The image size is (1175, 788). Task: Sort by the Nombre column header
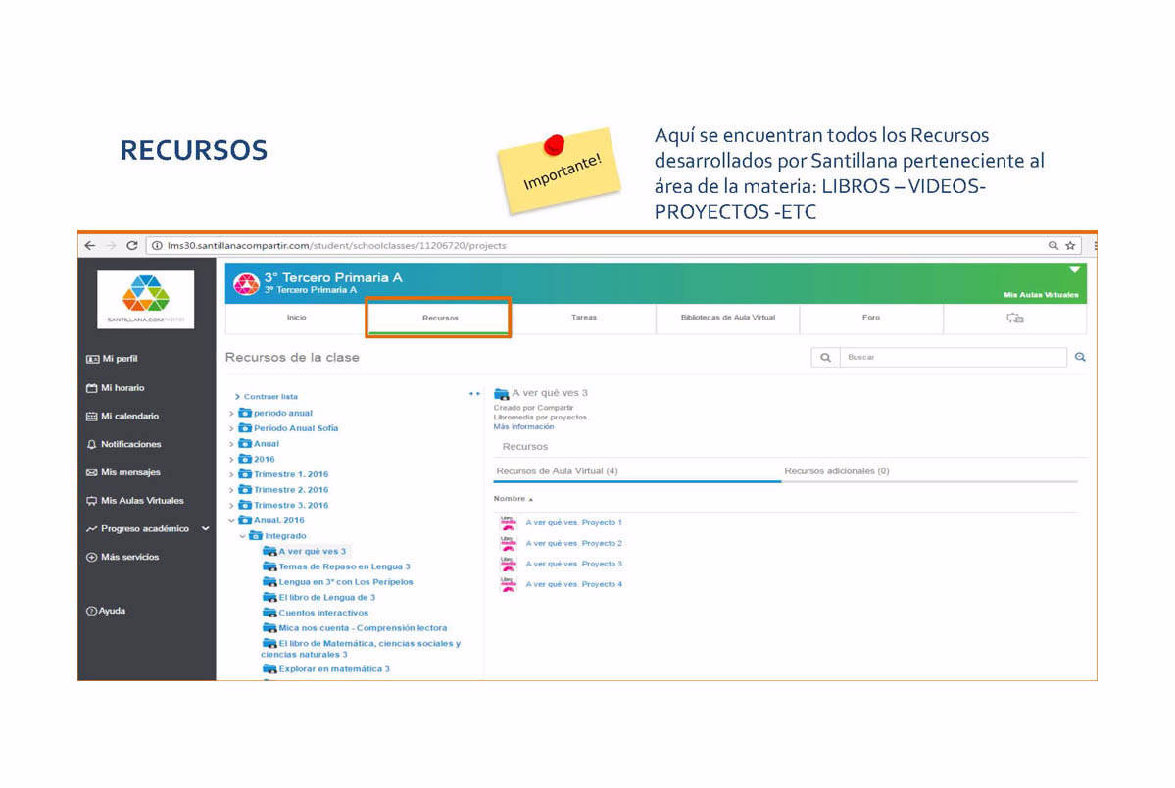513,499
